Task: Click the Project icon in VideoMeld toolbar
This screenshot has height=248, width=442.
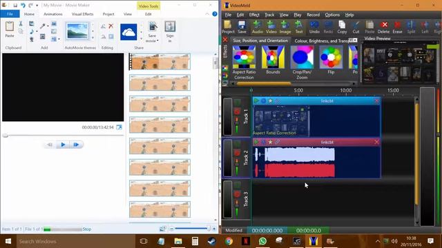Action: click(x=228, y=27)
